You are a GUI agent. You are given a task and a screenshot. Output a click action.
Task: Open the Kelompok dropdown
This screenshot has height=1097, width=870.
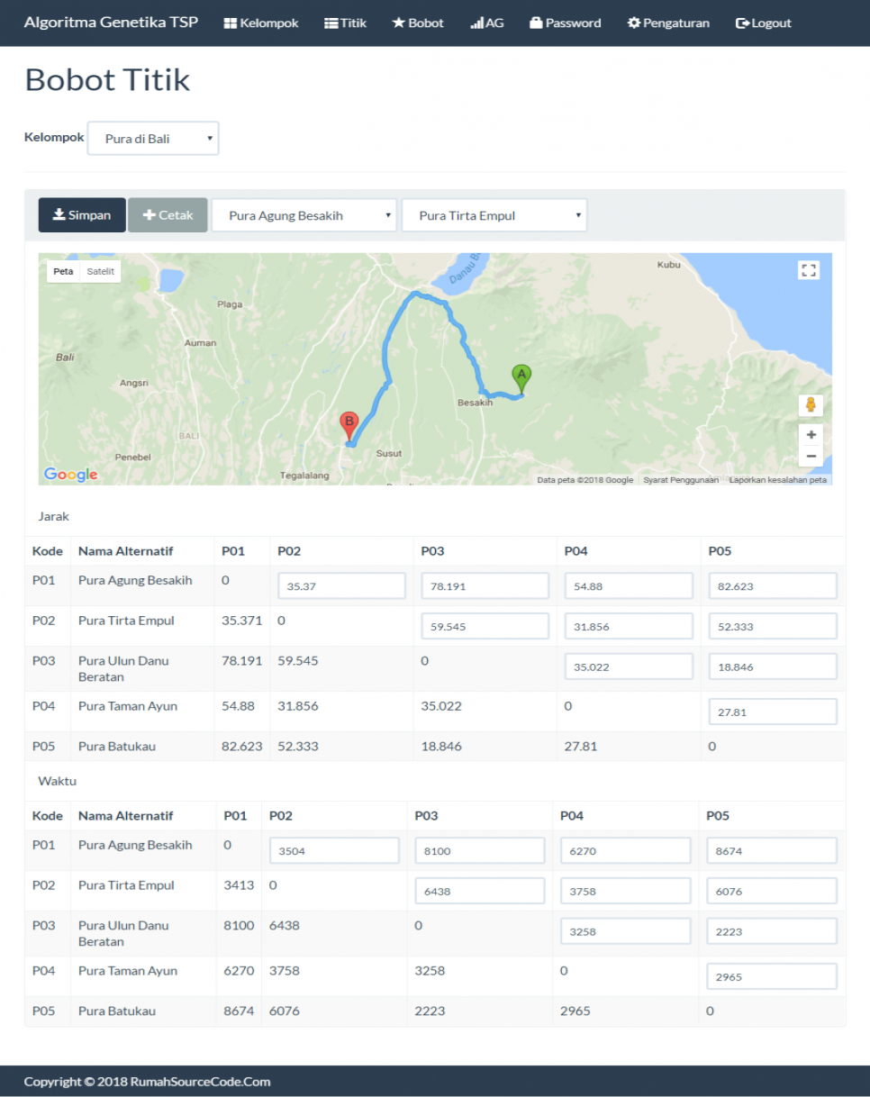pyautogui.click(x=153, y=139)
